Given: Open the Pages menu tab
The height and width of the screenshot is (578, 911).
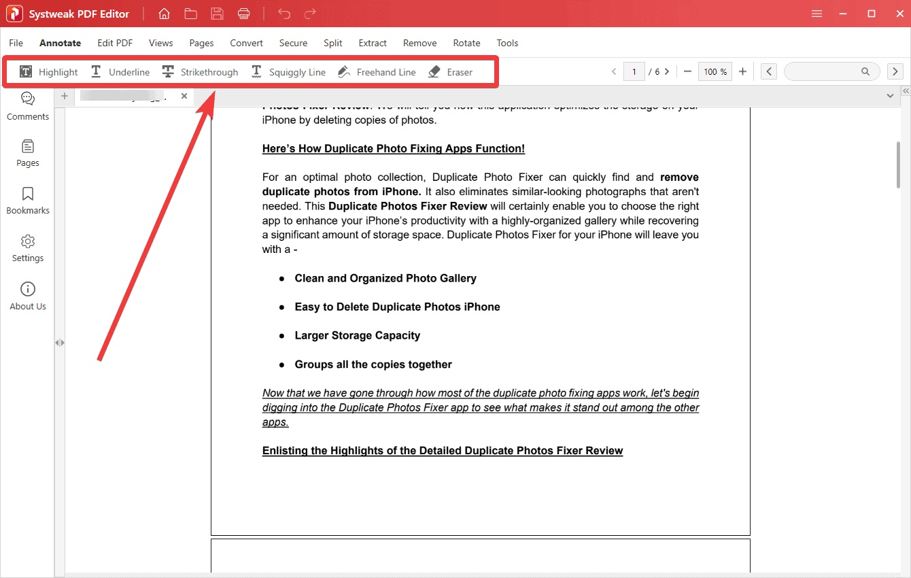Looking at the screenshot, I should 202,43.
